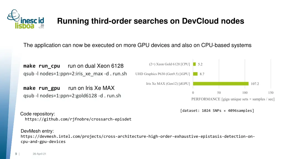Click the 'Iris Xe MAX (Gen12) [dGPU]' label
This screenshot has width=284, height=159.
[168, 84]
